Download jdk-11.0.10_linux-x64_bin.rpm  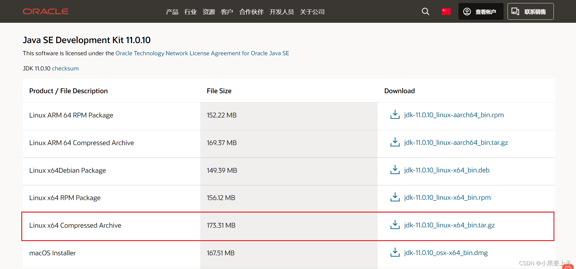tap(447, 198)
